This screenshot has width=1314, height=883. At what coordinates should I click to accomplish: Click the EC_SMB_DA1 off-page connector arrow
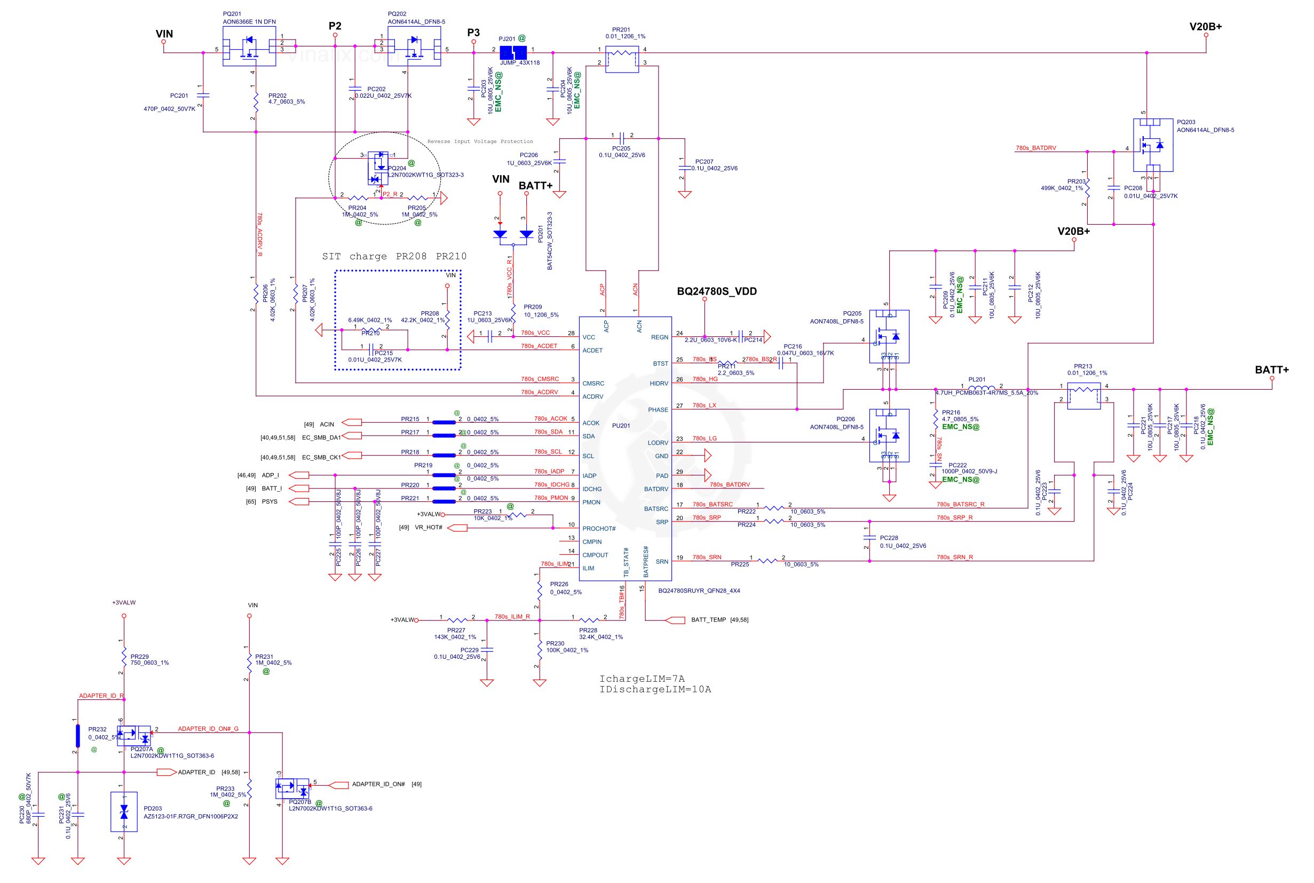pyautogui.click(x=351, y=435)
